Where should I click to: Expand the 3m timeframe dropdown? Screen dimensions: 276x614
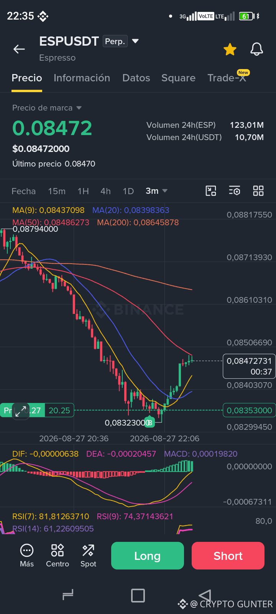156,191
